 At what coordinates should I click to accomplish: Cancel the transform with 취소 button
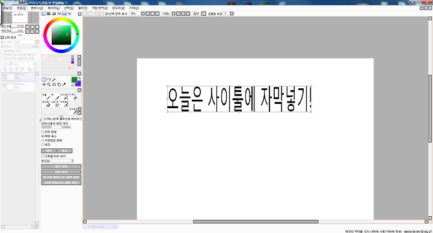point(64,151)
